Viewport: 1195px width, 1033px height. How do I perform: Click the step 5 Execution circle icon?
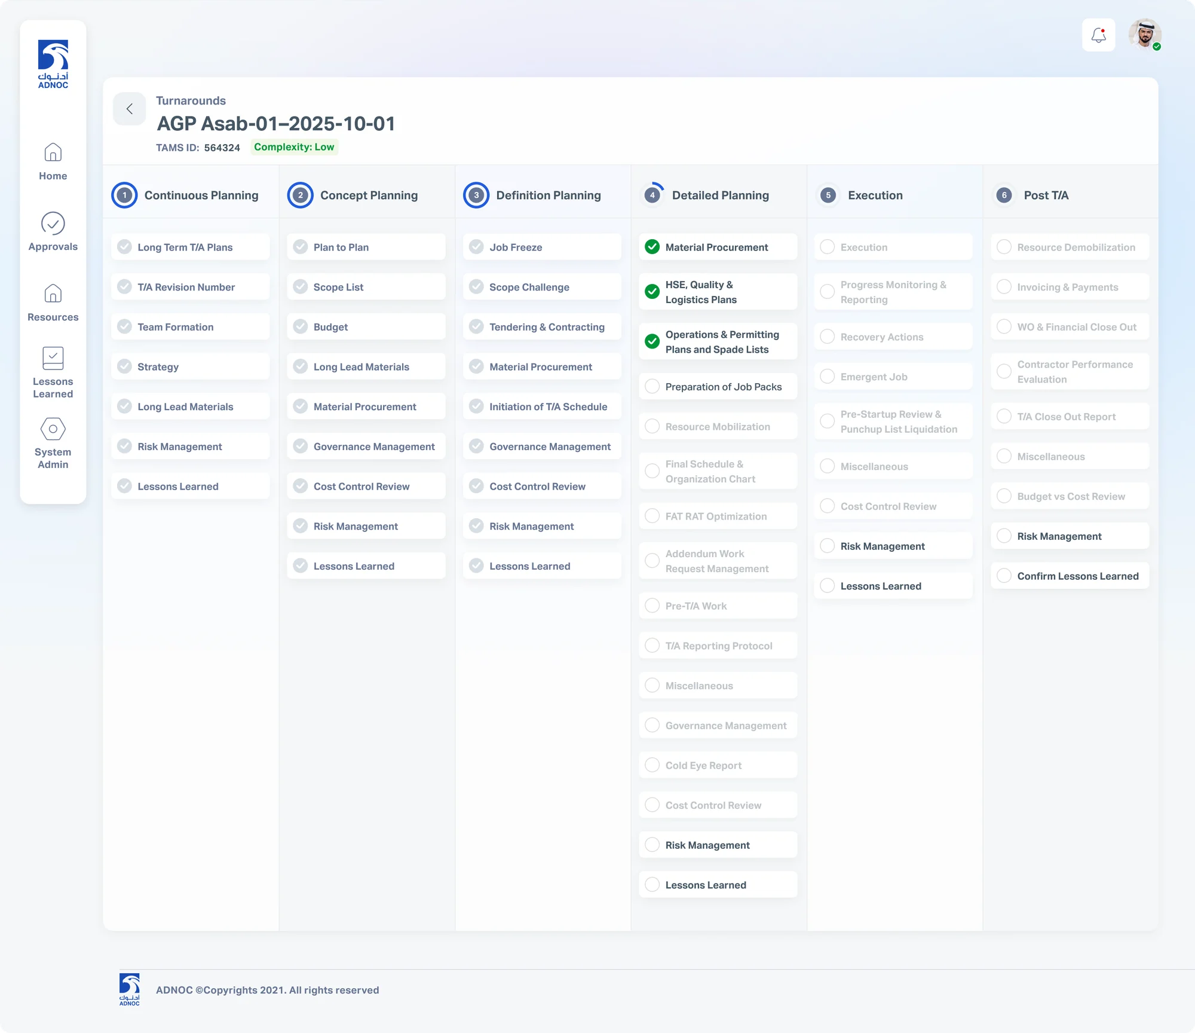coord(828,195)
